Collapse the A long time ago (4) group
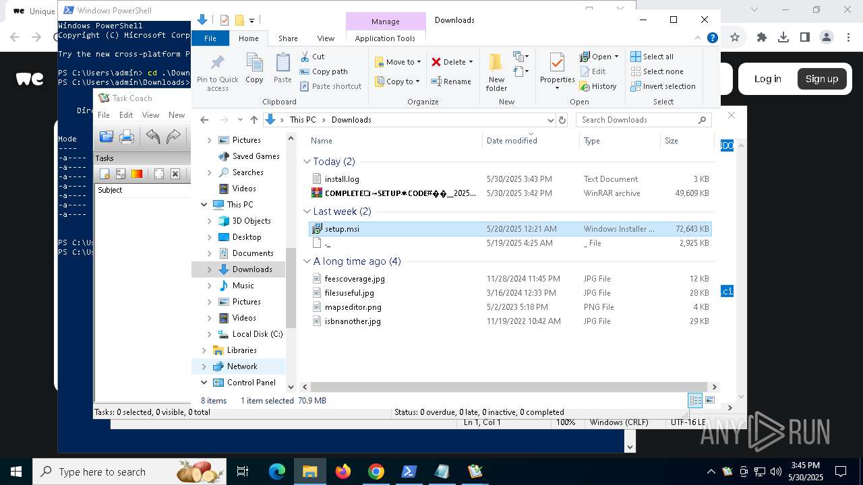 307,261
